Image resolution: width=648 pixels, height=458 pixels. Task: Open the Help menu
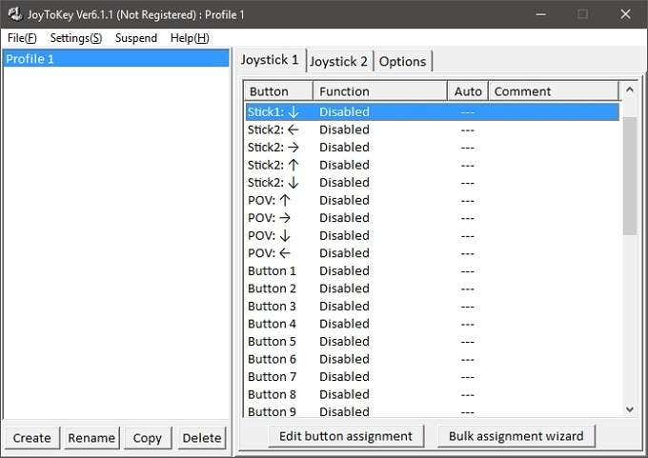click(x=189, y=38)
